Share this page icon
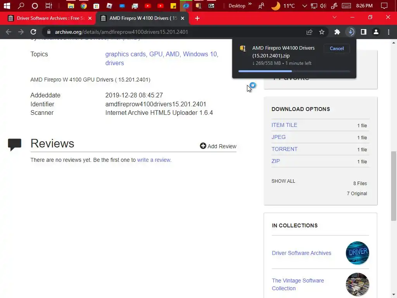Screen dimensions: 397x298 pos(309,32)
